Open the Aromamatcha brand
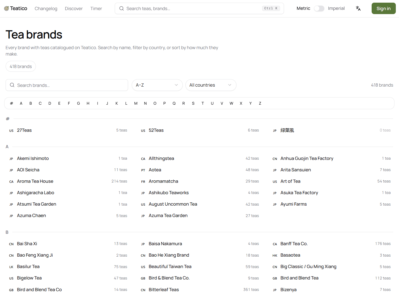399x297 pixels. point(200,181)
